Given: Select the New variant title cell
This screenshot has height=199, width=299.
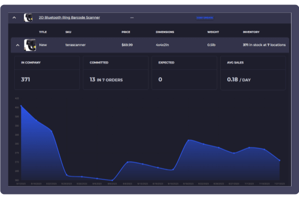Looking at the screenshot, I should pos(43,45).
